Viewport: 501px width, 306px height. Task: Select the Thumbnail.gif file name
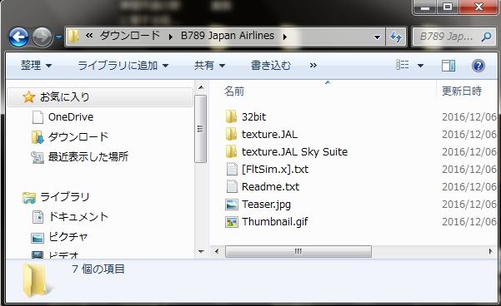[275, 221]
